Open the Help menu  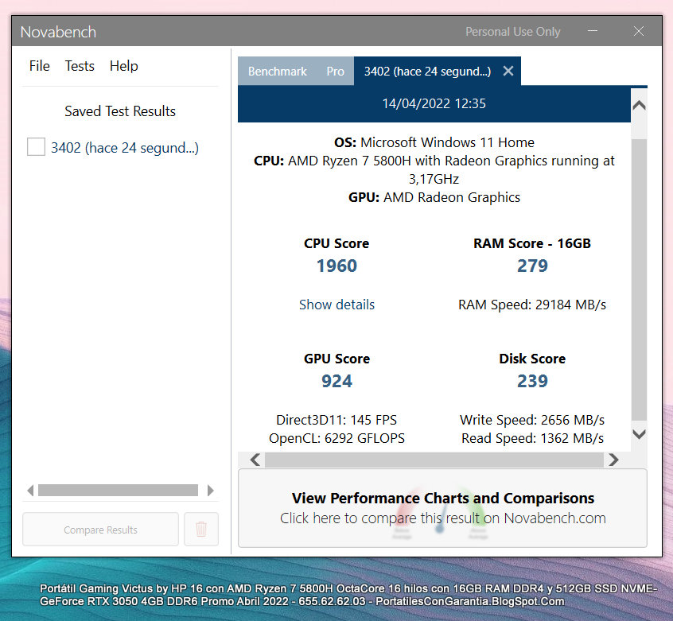(123, 66)
